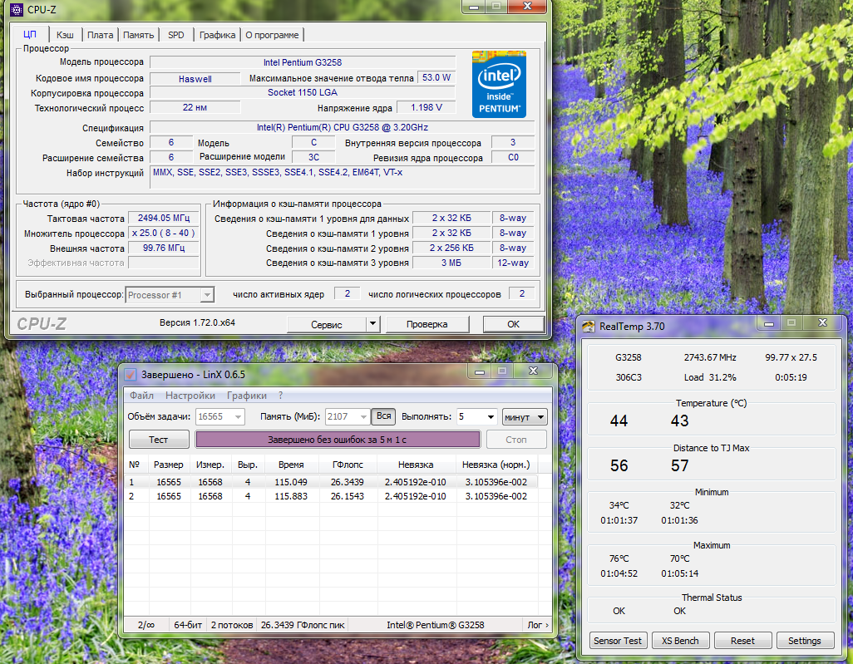
Task: Expand the 'минут' time unit dropdown
Action: pyautogui.click(x=525, y=416)
